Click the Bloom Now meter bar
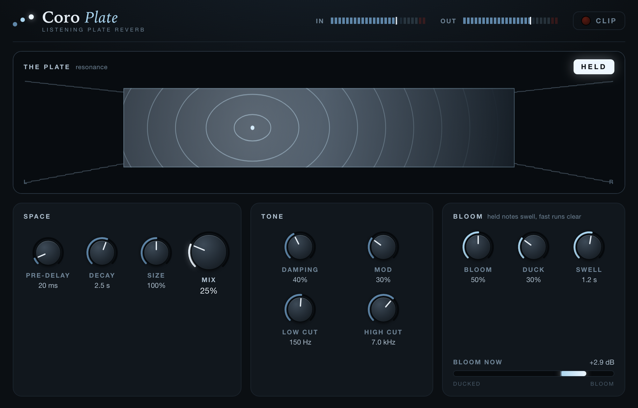The width and height of the screenshot is (638, 408). (x=533, y=374)
